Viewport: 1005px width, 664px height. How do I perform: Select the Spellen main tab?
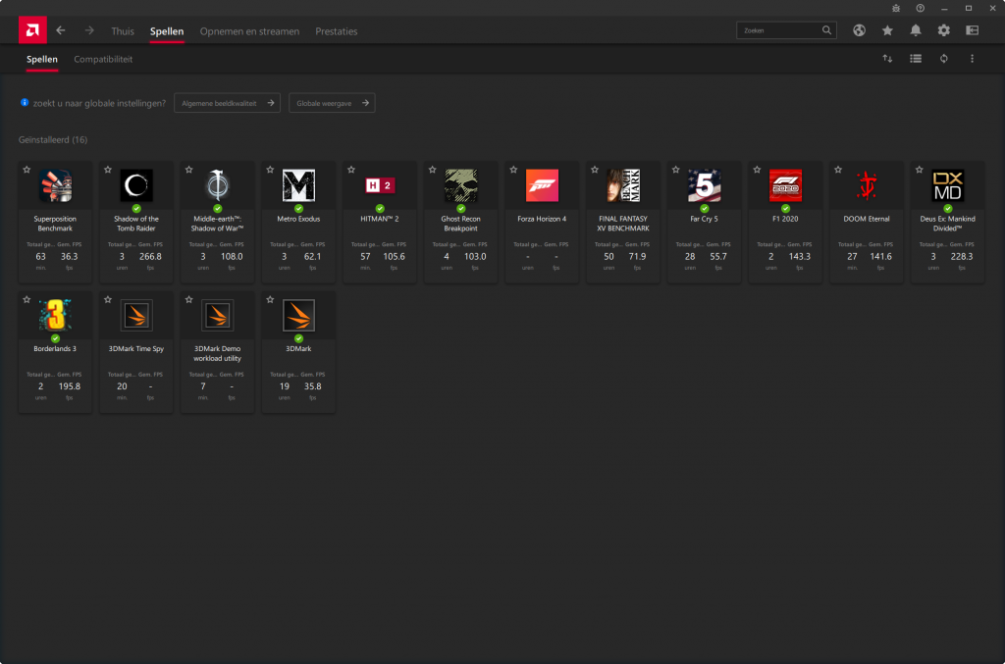[x=167, y=30]
